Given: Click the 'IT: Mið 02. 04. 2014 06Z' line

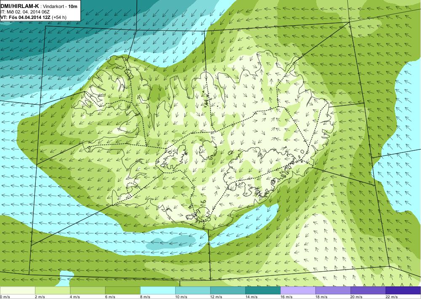Looking at the screenshot, I should tap(25, 12).
